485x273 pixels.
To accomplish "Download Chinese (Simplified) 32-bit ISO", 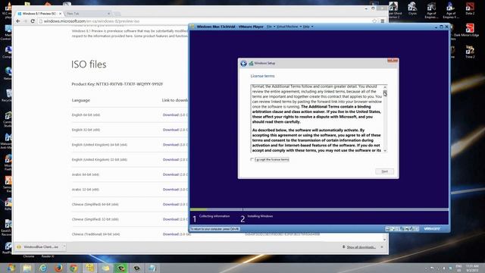I will pos(171,219).
